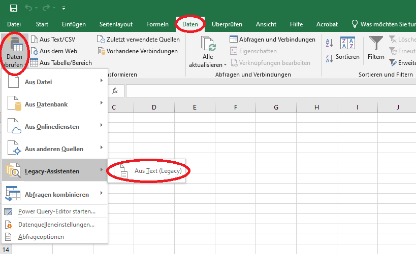Viewport: 416px width, 254px height.
Task: Click Aus dem Web
Action: [54, 51]
